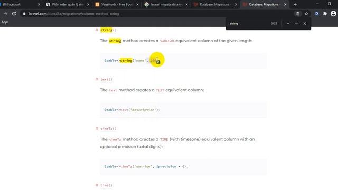Viewport: 338px width, 190px height.
Task: Restore down the Chrome window
Action: coord(330,4)
